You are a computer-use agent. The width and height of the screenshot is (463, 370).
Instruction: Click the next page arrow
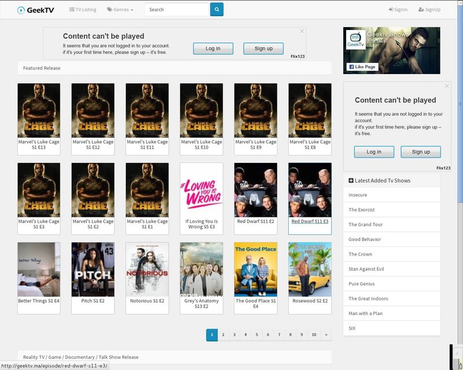(326, 335)
